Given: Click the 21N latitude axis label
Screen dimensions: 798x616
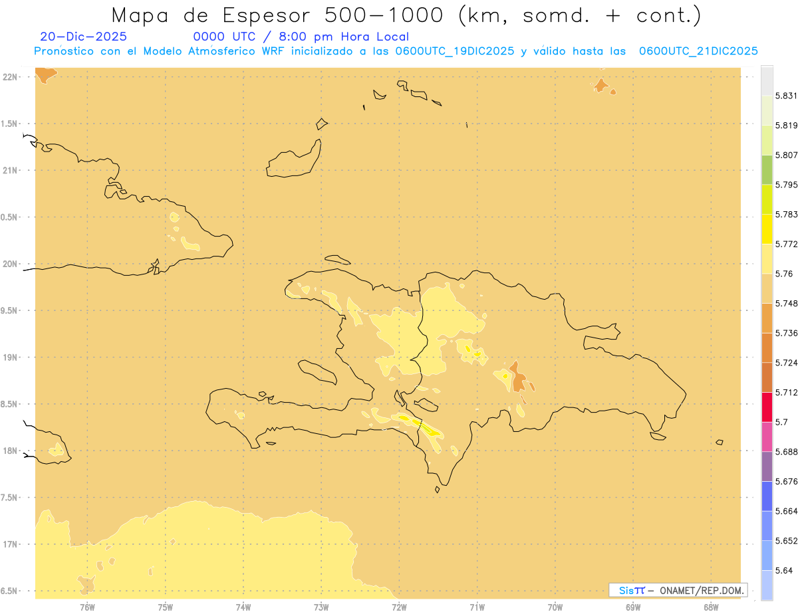Looking at the screenshot, I should coord(10,170).
